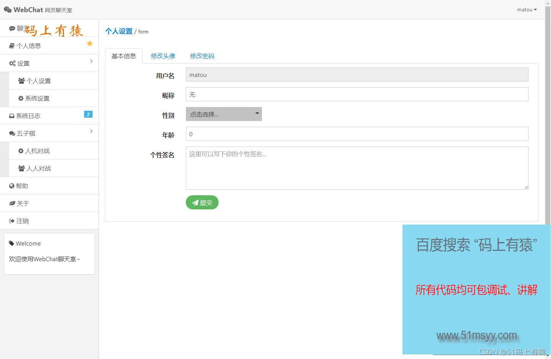Image resolution: width=551 pixels, height=359 pixels.
Task: Click the star icon on 个人信息
Action: (90, 43)
